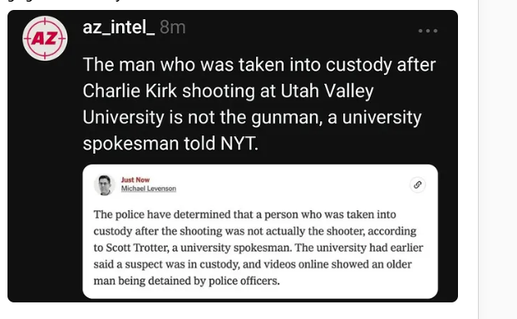Viewport: 517px width, 319px height.
Task: Click the black empty area below the avatar
Action: click(x=45, y=181)
